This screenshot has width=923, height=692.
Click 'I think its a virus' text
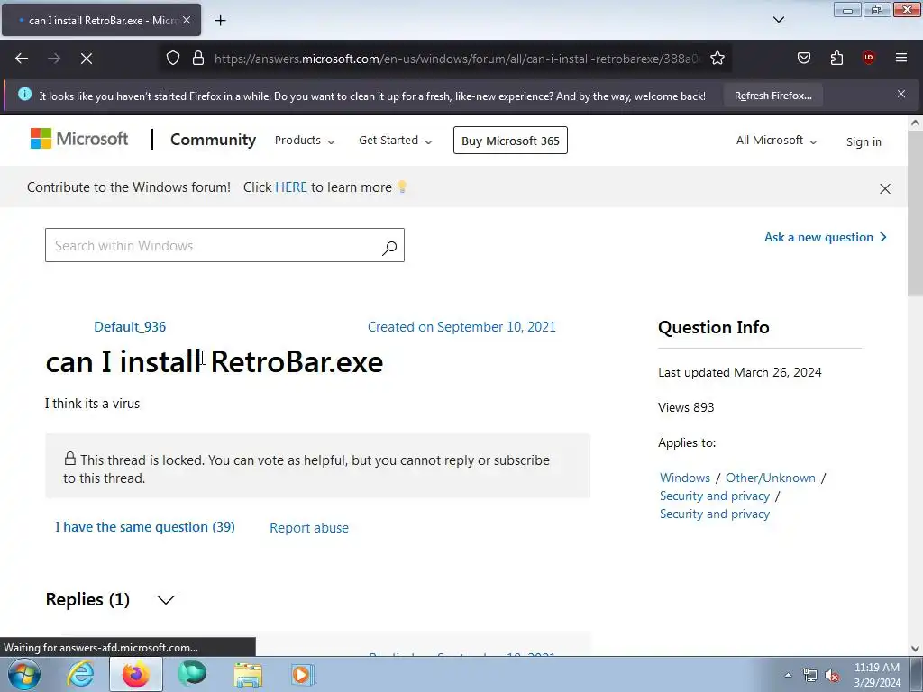(x=93, y=404)
